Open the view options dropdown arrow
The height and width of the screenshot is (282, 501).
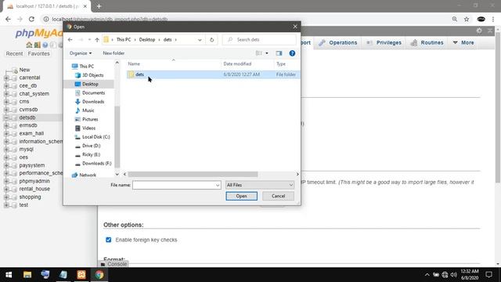pos(267,53)
